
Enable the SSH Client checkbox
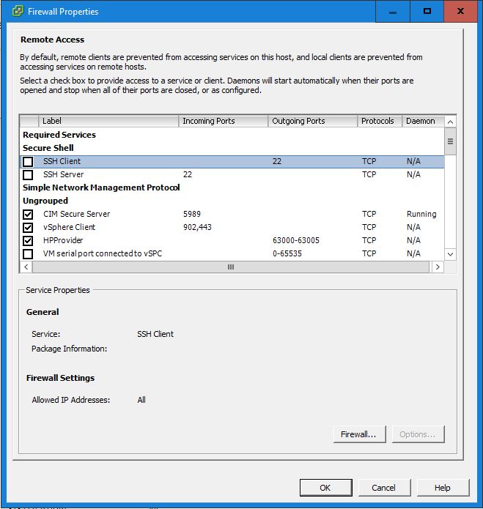pos(28,162)
